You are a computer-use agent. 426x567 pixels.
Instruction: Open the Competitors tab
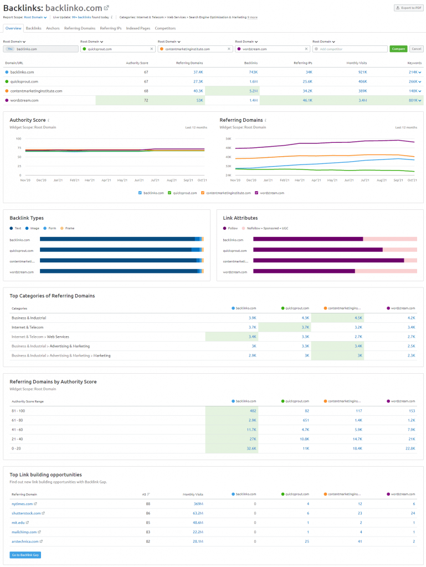coord(165,28)
